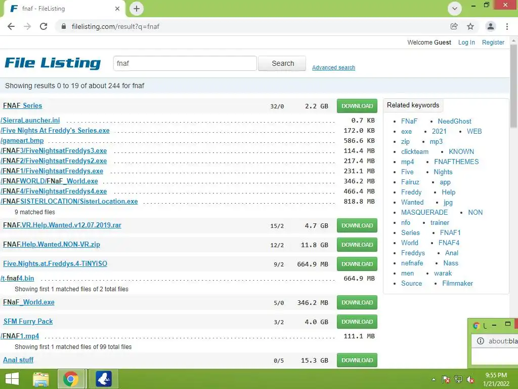Open /t-fnaf4.bin file link
This screenshot has width=518, height=389.
pos(17,279)
